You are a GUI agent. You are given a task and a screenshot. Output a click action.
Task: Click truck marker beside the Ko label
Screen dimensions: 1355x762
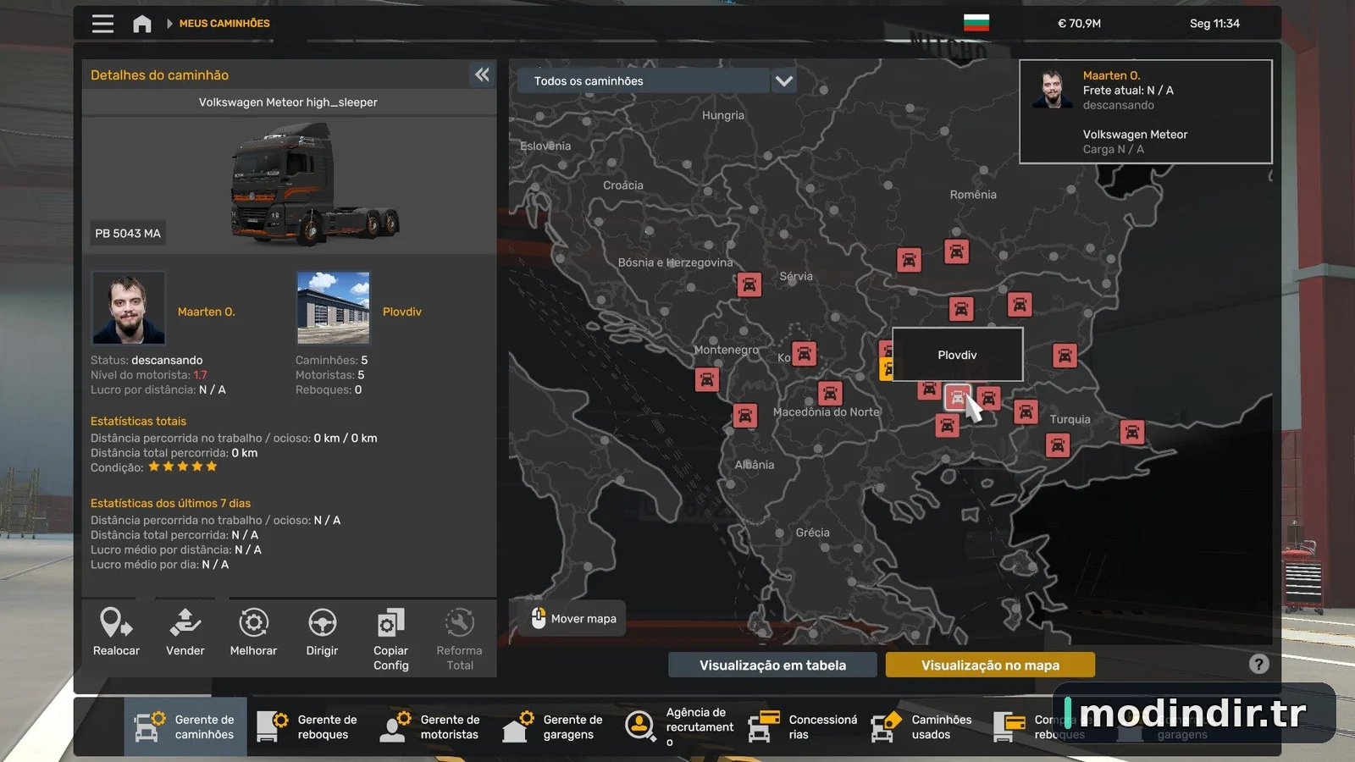pos(804,353)
